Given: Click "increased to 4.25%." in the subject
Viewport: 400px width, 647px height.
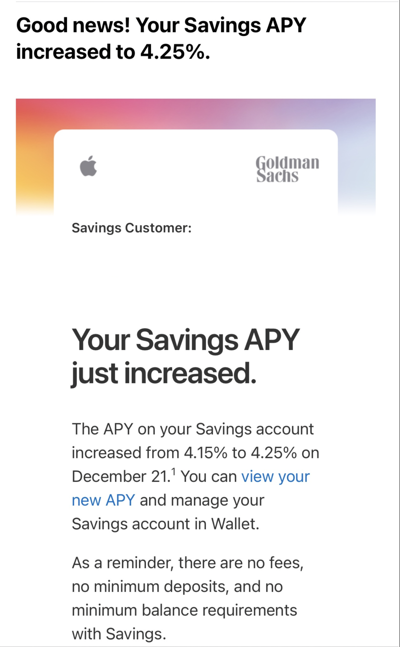Looking at the screenshot, I should point(113,52).
